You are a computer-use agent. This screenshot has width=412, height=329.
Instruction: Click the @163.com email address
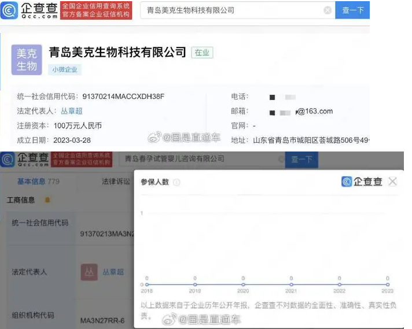pos(315,112)
